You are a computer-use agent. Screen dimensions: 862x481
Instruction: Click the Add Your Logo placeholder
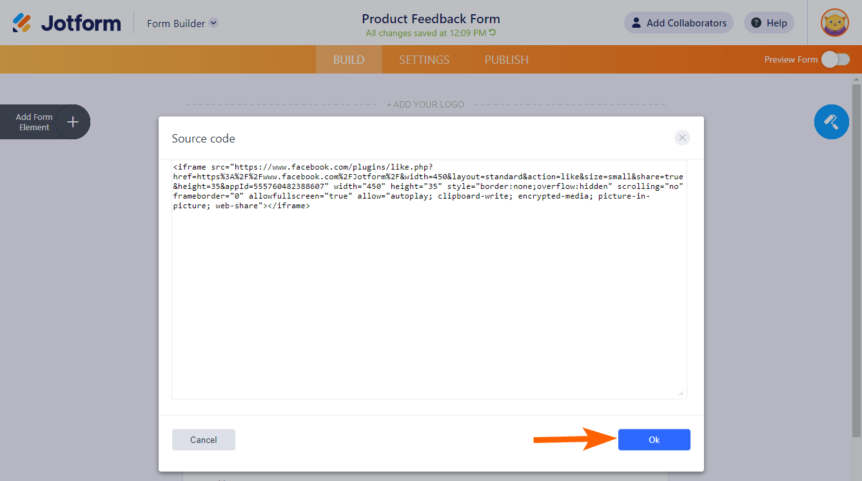coord(426,104)
